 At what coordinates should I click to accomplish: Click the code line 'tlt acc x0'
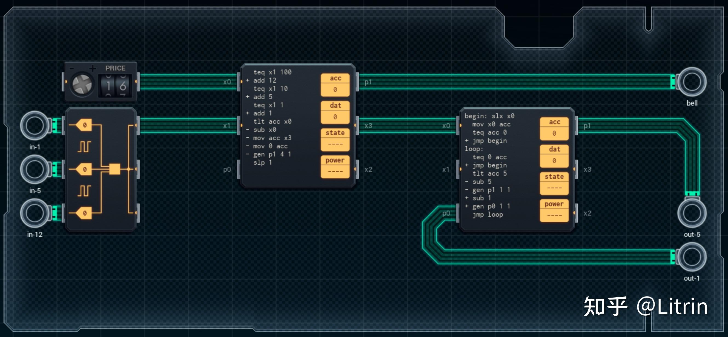pyautogui.click(x=272, y=121)
